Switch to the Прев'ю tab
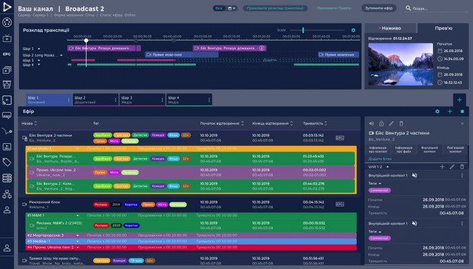473x269 pixels. 443,28
